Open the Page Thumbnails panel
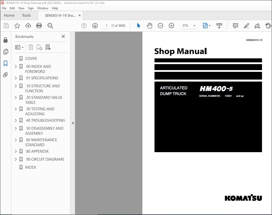The width and height of the screenshot is (272, 215). [x=6, y=51]
